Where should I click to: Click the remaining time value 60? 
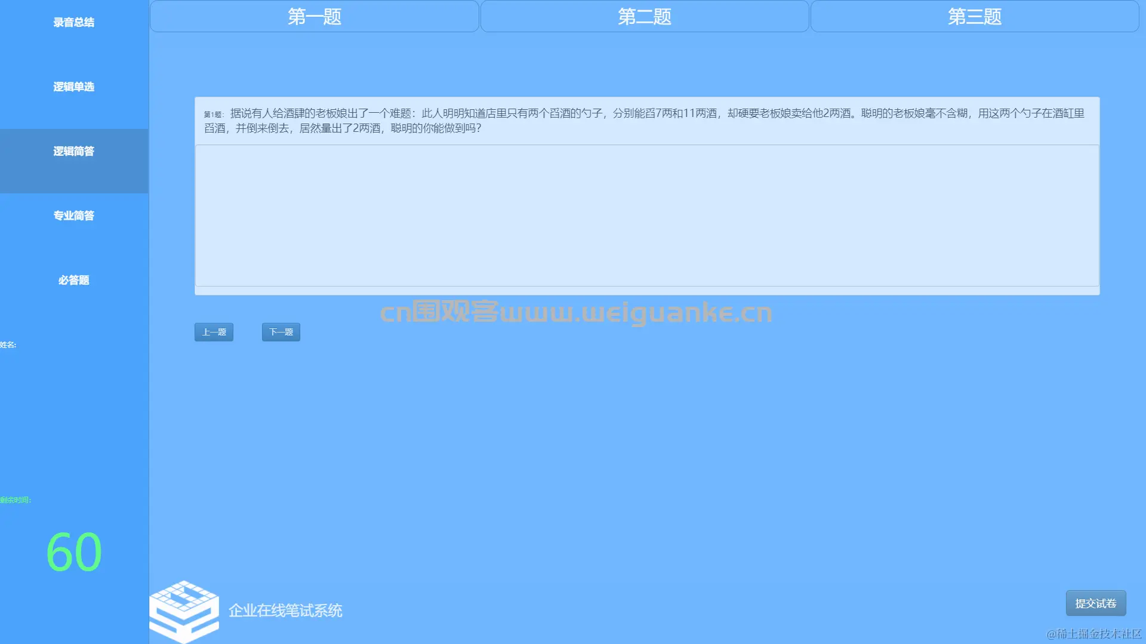coord(74,552)
